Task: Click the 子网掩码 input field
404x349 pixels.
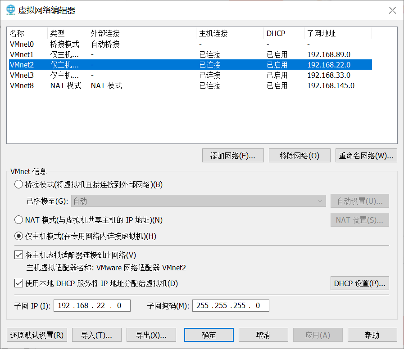Action: coord(231,305)
